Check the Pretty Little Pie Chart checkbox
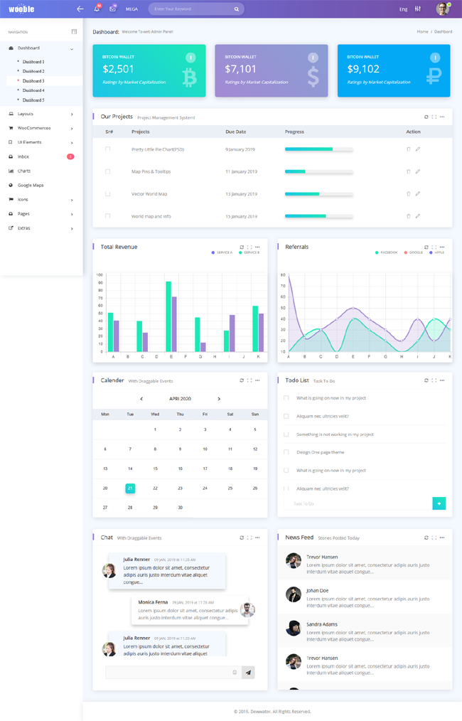This screenshot has height=721, width=462. [107, 149]
